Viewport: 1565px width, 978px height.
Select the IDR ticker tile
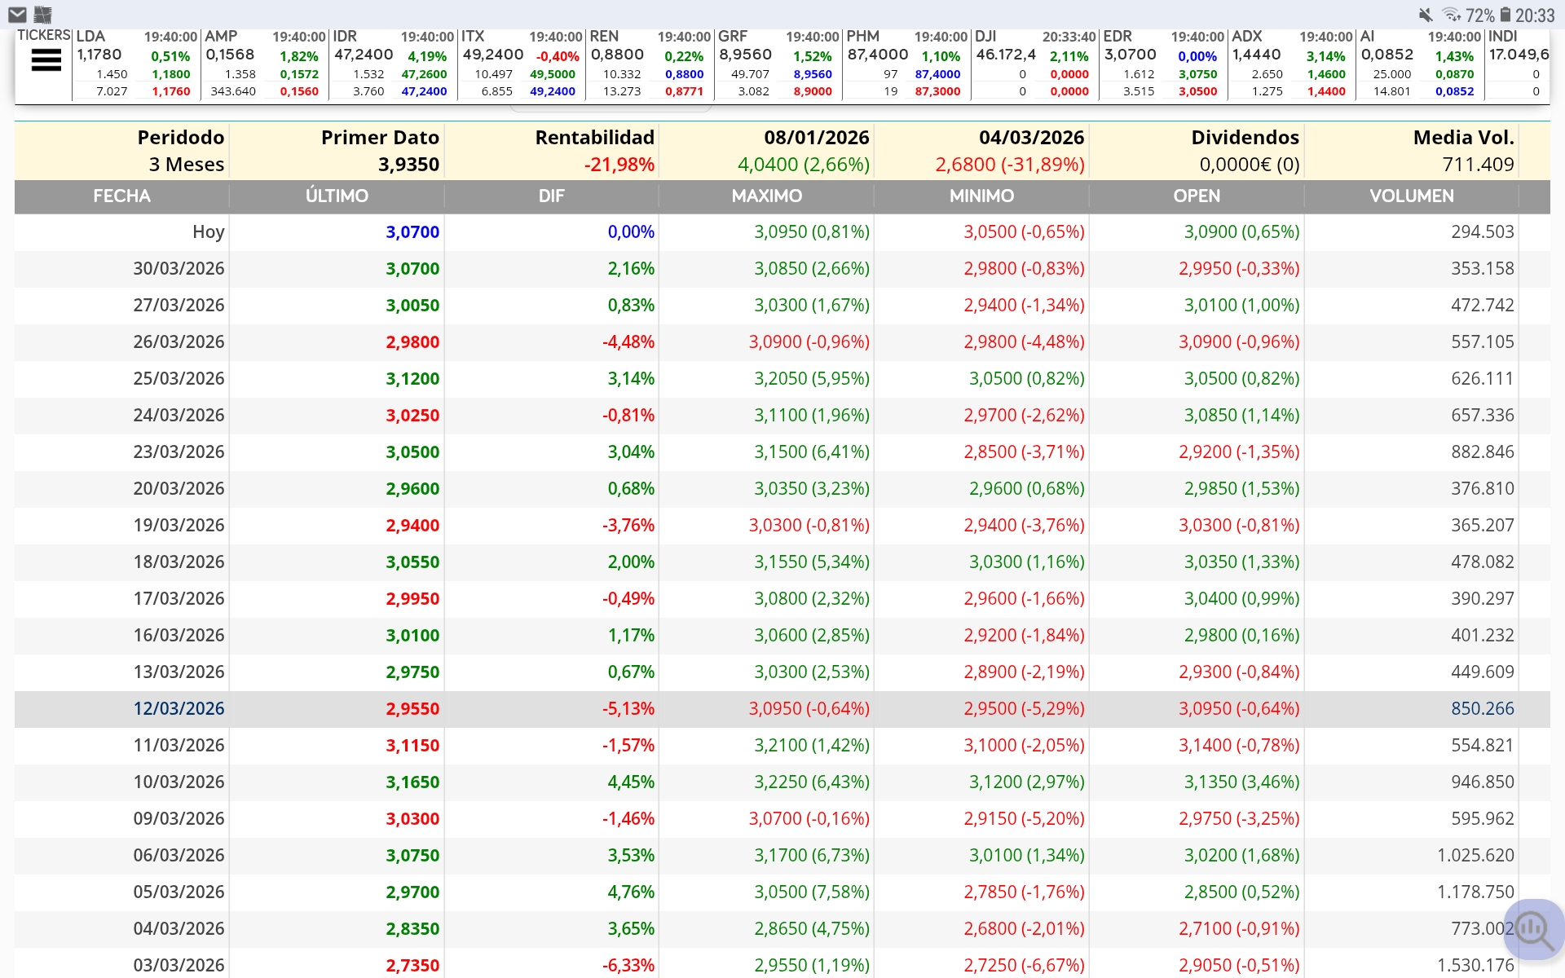coord(393,64)
